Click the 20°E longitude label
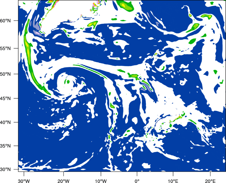This screenshot has width=226, height=183. tap(210, 181)
